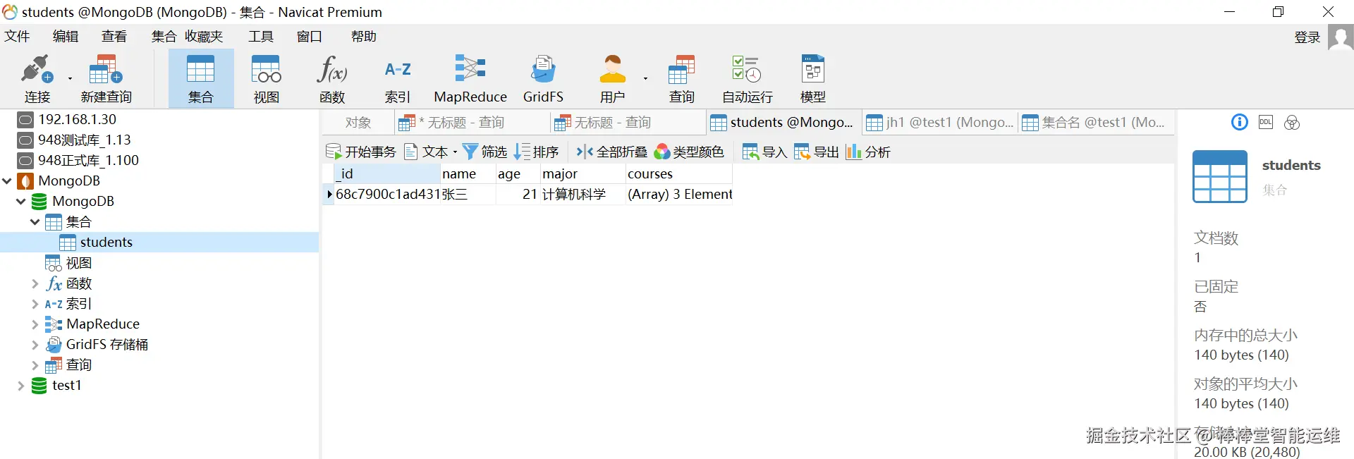This screenshot has width=1354, height=459.
Task: Open the GridFS toolbar button
Action: coord(543,79)
